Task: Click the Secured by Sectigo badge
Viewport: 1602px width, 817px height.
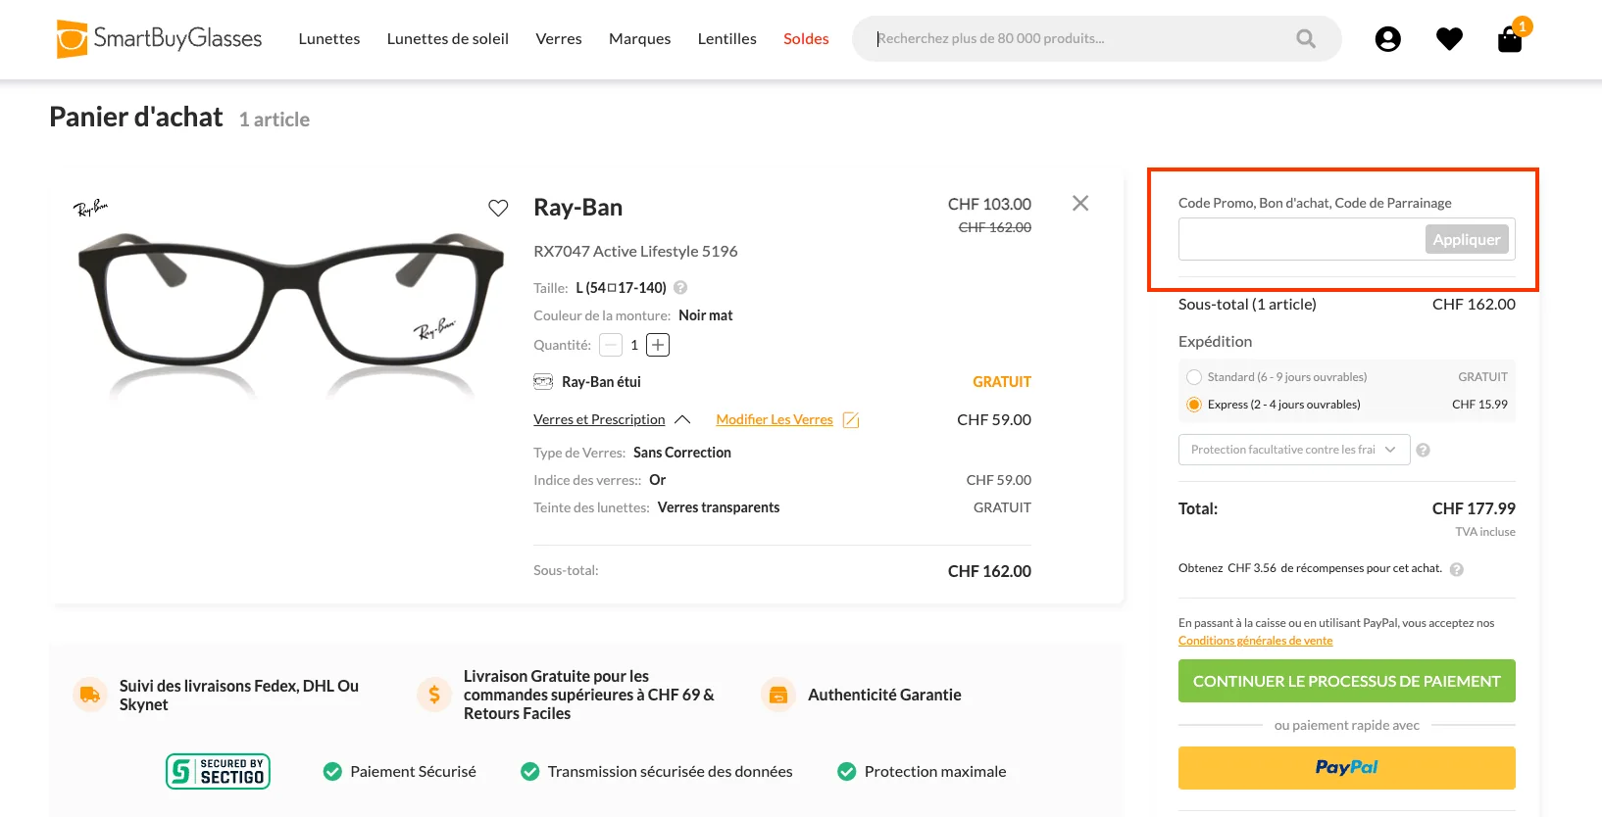Action: pyautogui.click(x=218, y=771)
